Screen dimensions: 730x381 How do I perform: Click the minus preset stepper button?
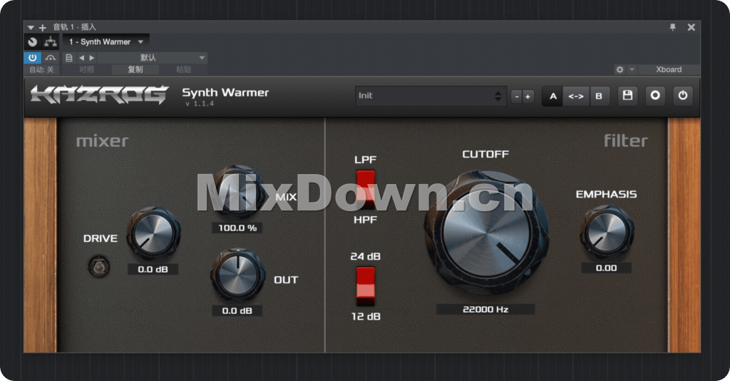click(x=516, y=96)
